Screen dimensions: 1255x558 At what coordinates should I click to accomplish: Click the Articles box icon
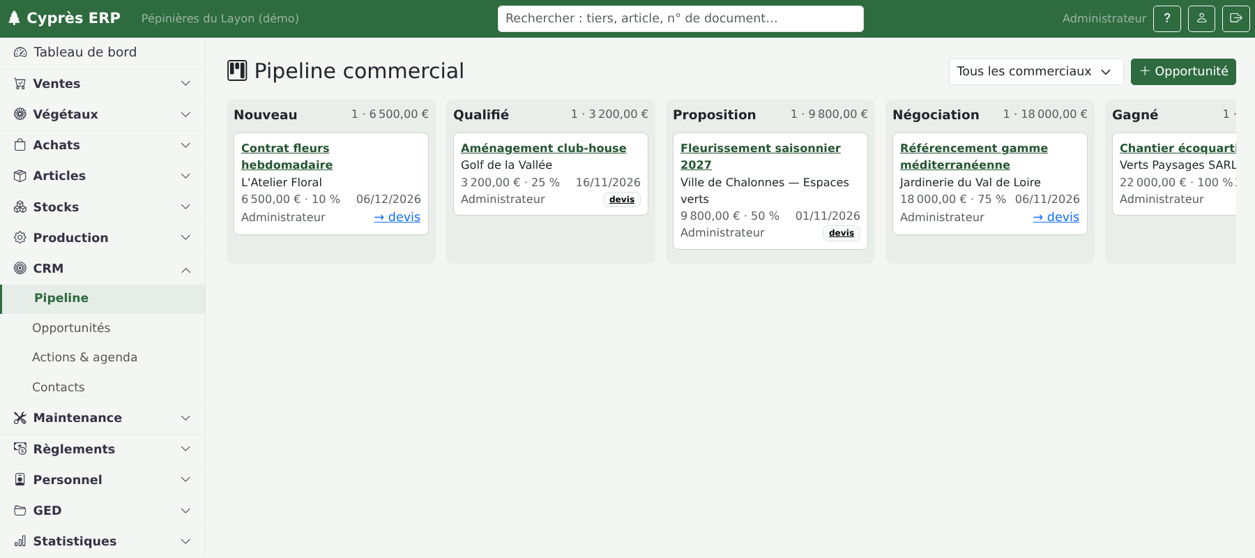pos(20,176)
